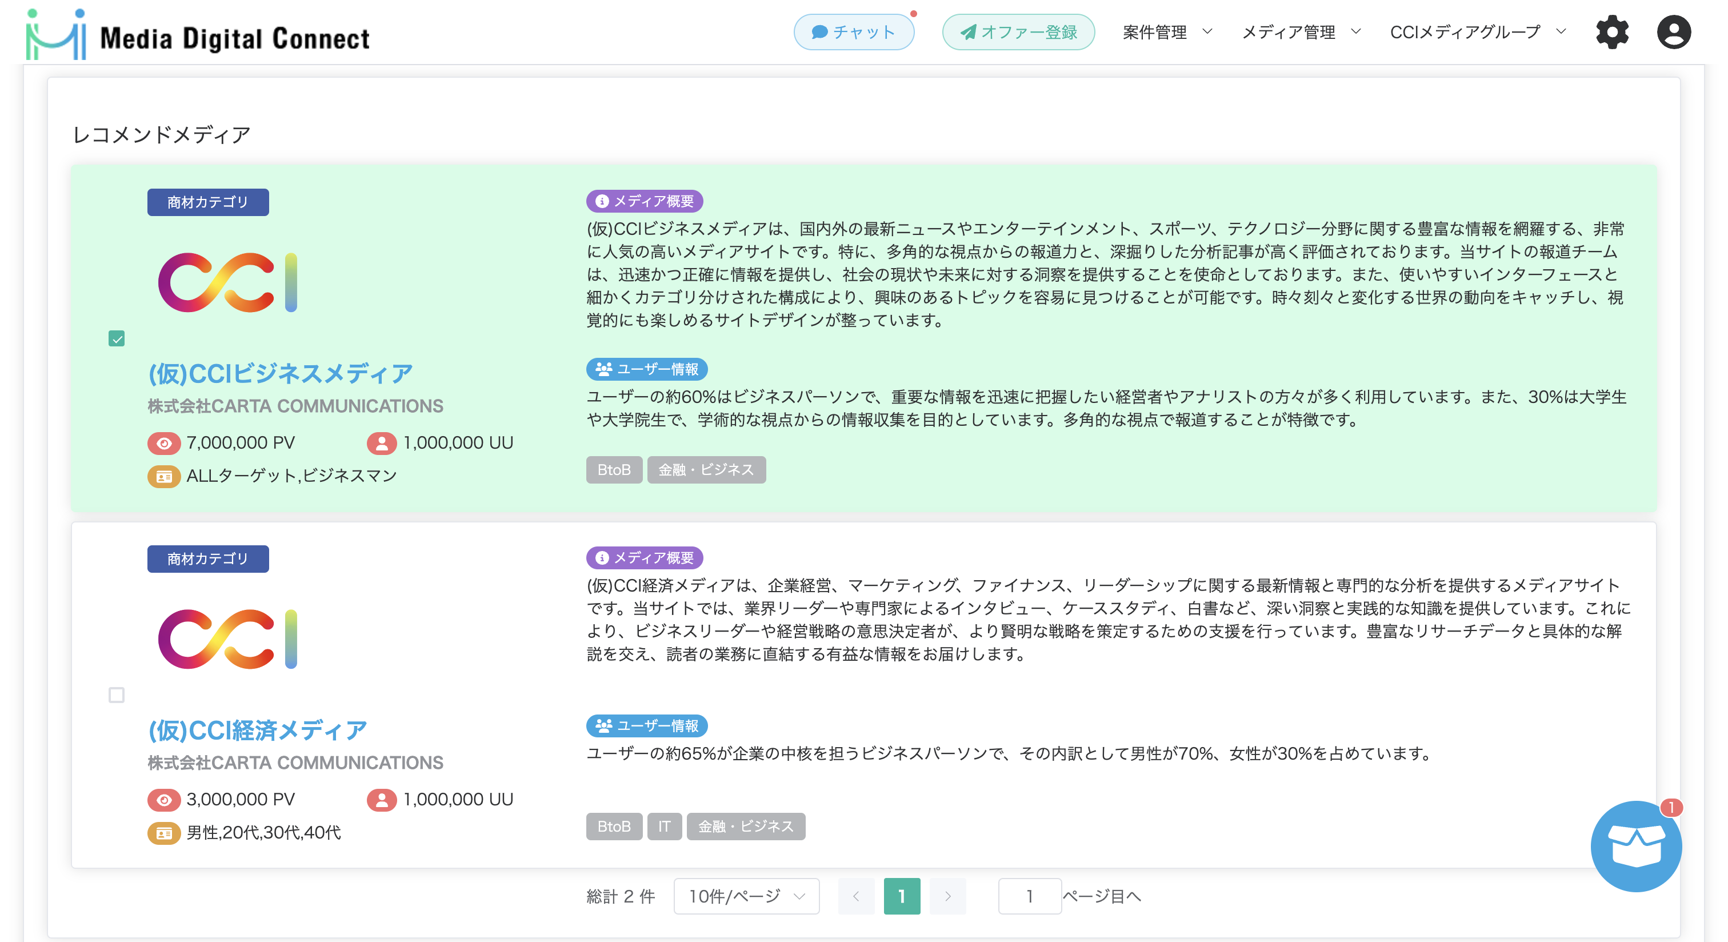This screenshot has height=942, width=1728.
Task: Expand the 案件管理 chevron arrow
Action: point(1207,31)
